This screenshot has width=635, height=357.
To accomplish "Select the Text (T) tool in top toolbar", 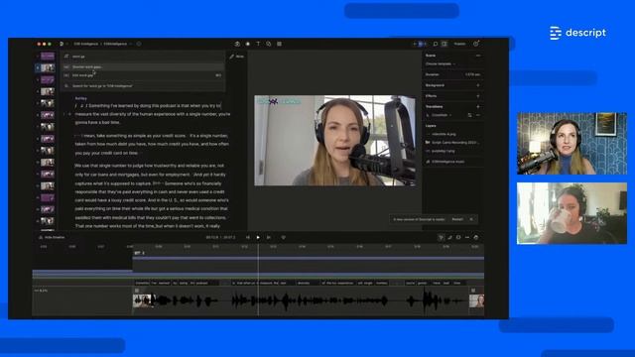I will pyautogui.click(x=258, y=44).
